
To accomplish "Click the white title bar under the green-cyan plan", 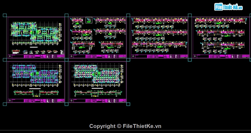I will (x=34, y=47).
